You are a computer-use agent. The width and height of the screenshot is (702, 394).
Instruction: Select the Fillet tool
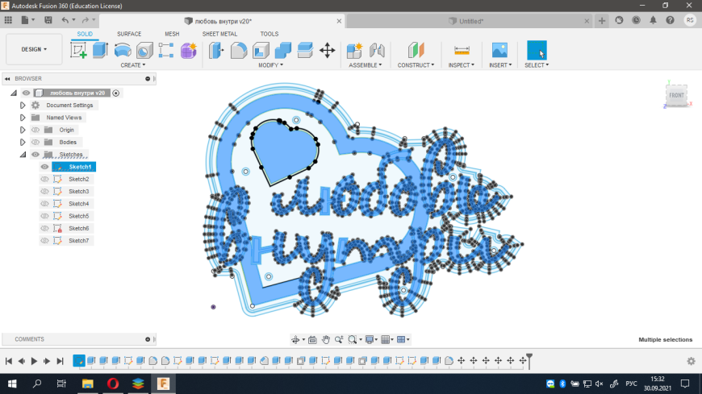(239, 50)
